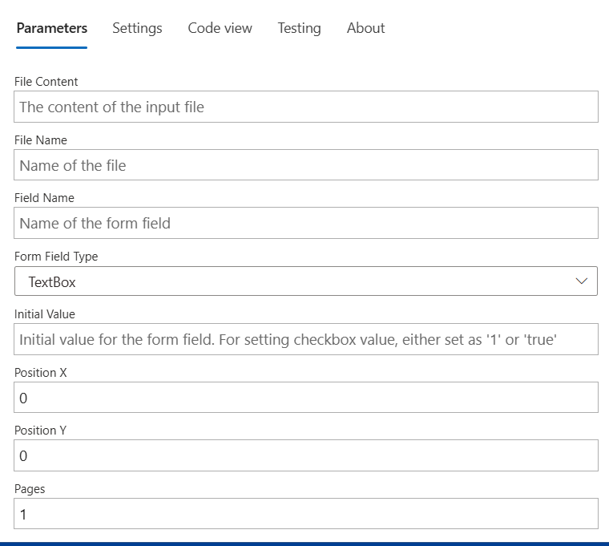The height and width of the screenshot is (546, 609).
Task: Click the Form Field Type label
Action: pyautogui.click(x=56, y=257)
